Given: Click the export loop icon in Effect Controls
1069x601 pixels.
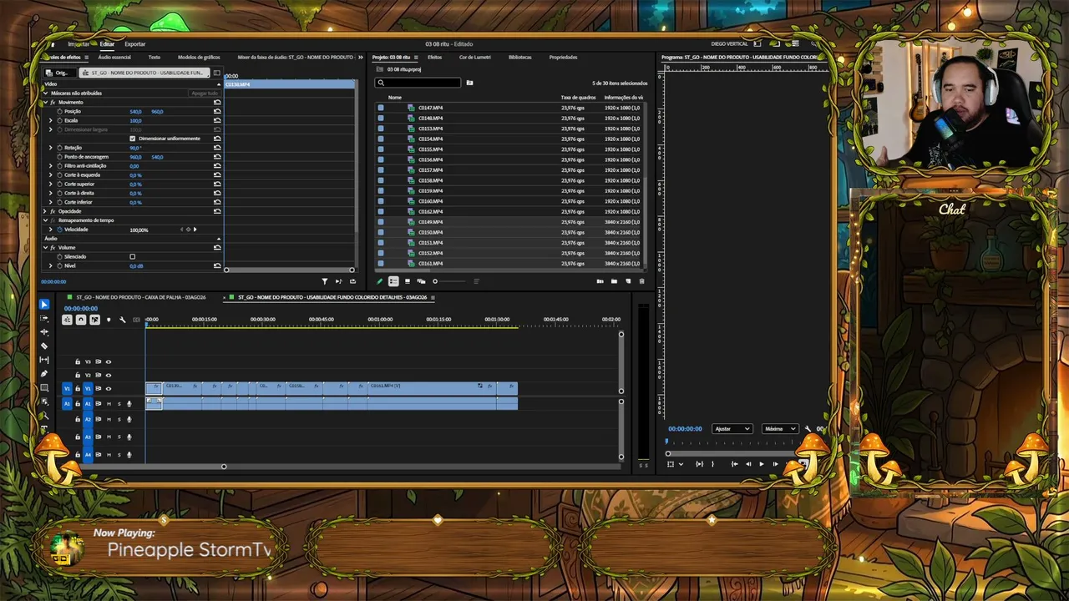Looking at the screenshot, I should coord(352,281).
